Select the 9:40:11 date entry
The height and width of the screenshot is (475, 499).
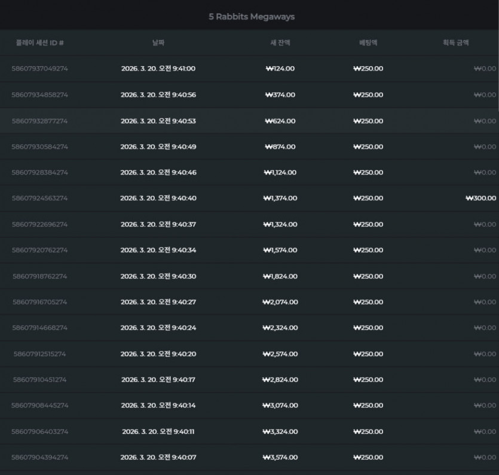[x=158, y=431]
